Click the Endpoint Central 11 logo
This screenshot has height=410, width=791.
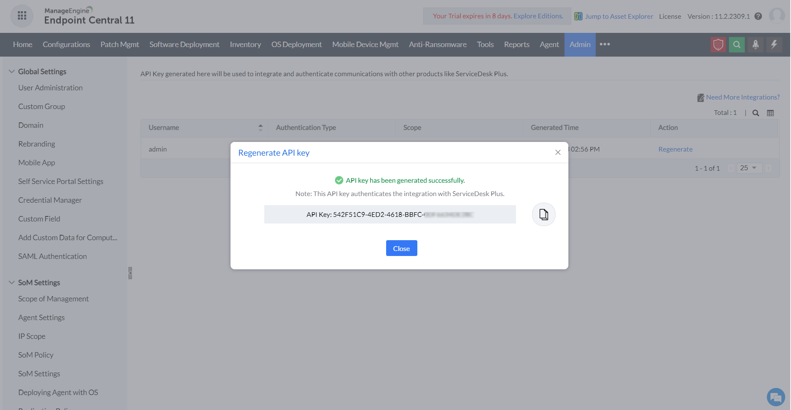pyautogui.click(x=89, y=16)
